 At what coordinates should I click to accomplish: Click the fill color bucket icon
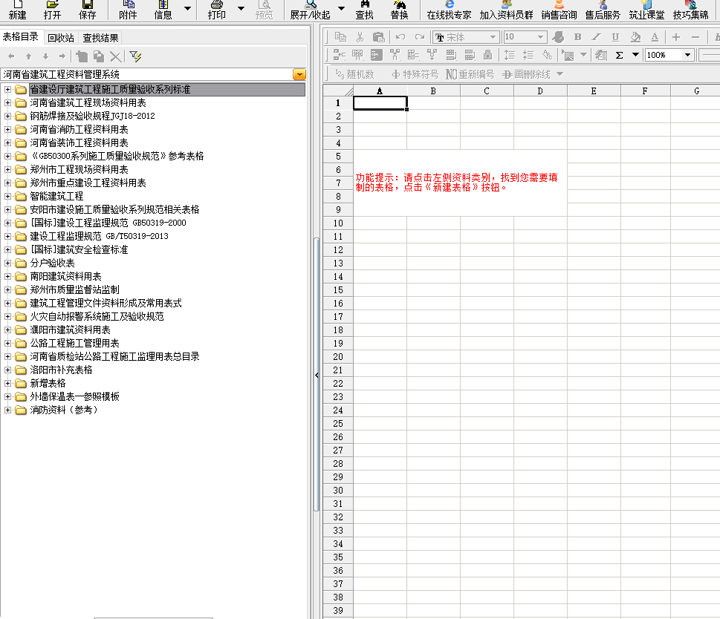click(635, 37)
